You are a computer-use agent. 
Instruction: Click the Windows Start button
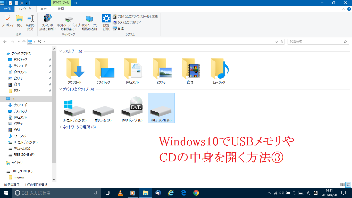click(x=6, y=193)
